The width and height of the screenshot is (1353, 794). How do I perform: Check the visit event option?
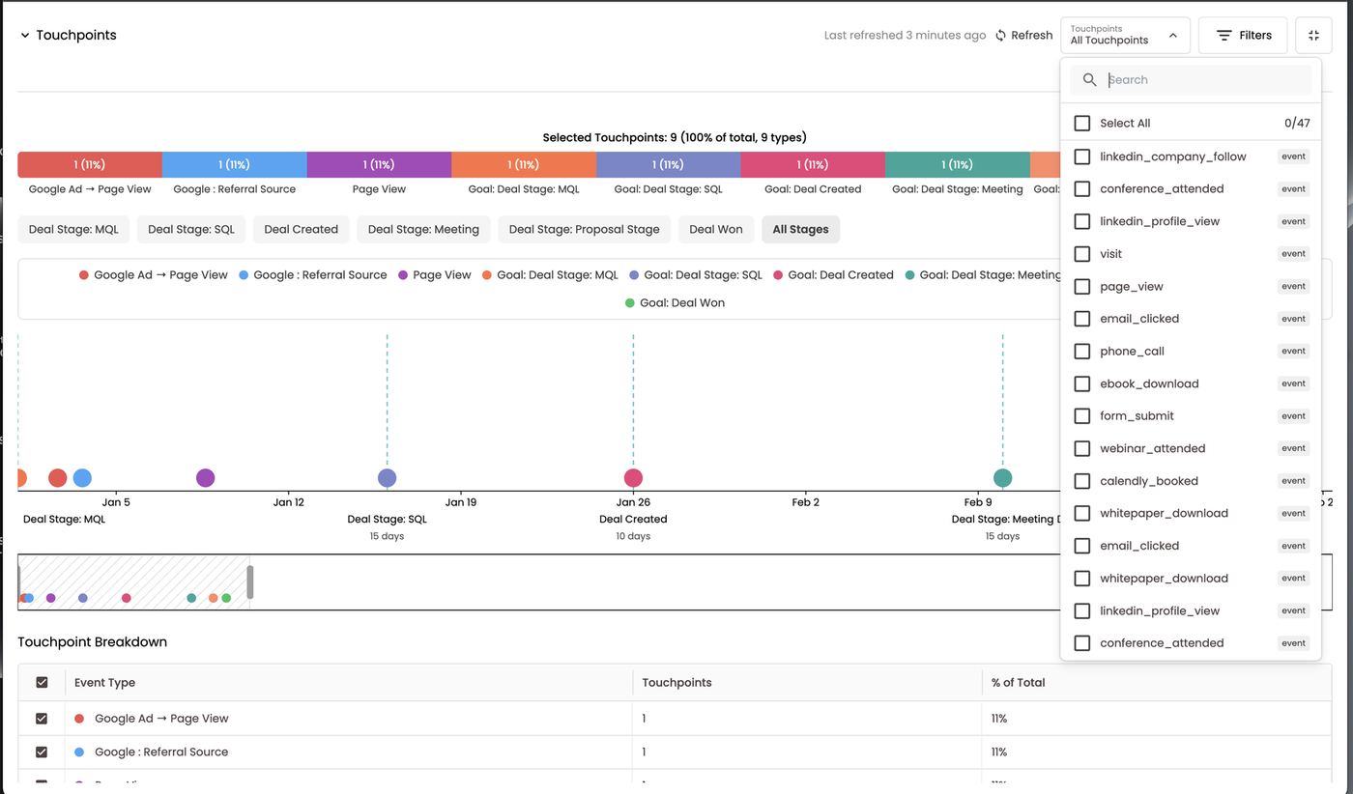point(1082,254)
